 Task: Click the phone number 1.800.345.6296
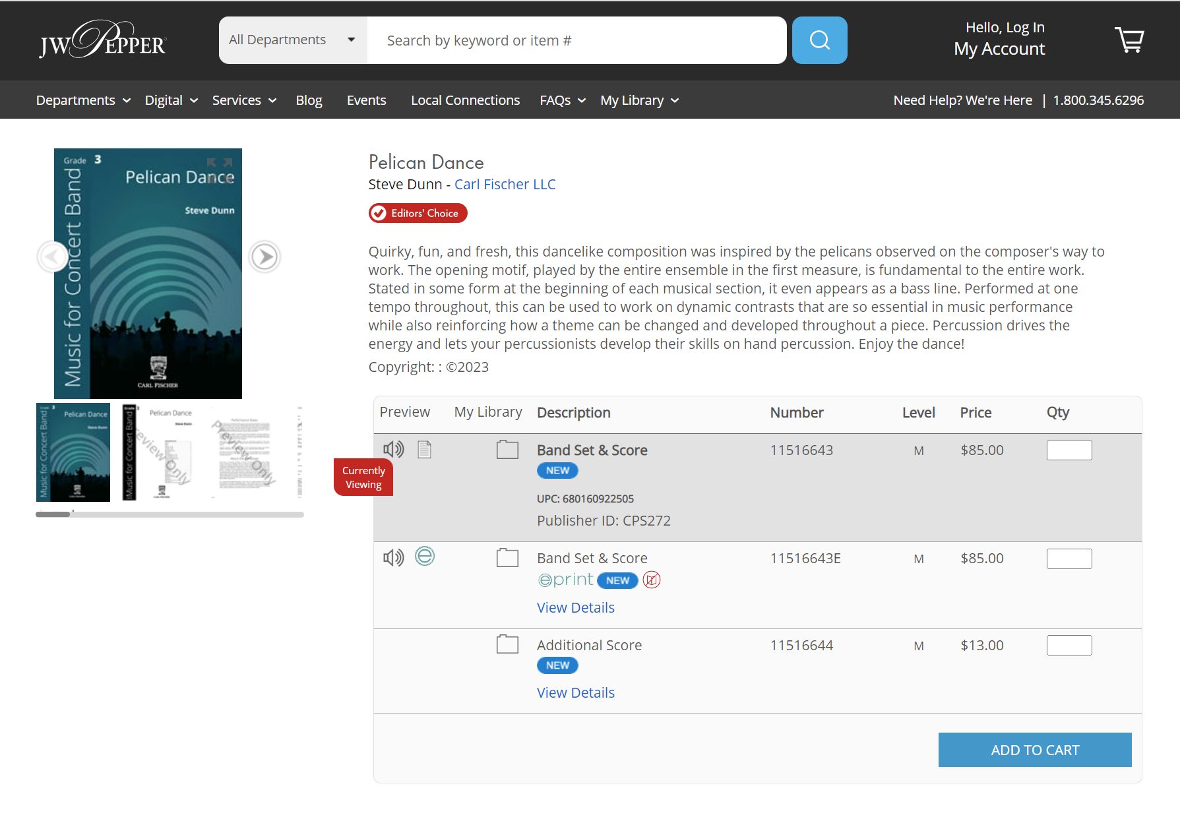1098,100
